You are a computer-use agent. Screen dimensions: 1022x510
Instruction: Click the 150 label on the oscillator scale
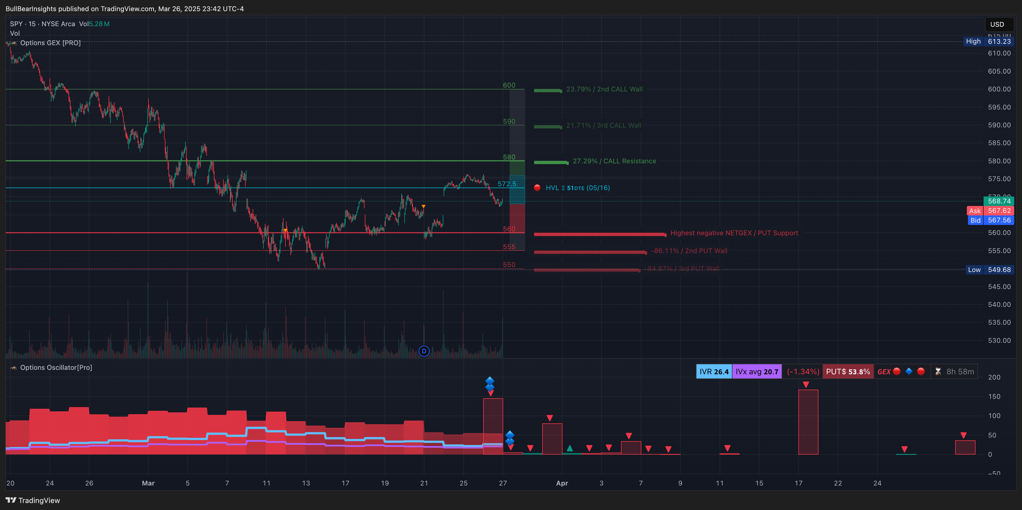pyautogui.click(x=994, y=397)
